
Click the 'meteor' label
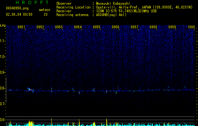45,10
